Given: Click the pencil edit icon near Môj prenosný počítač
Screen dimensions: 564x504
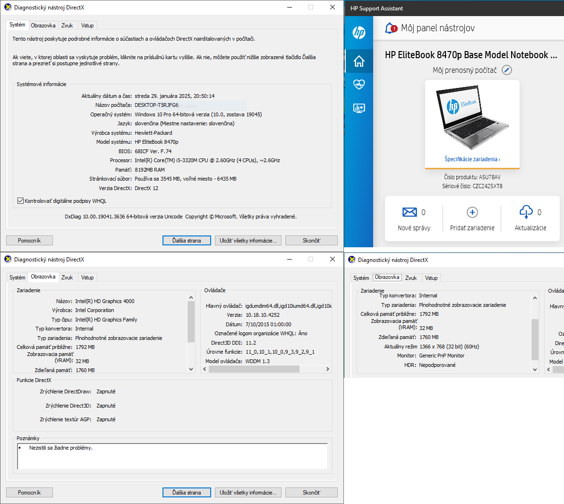Looking at the screenshot, I should coord(506,70).
